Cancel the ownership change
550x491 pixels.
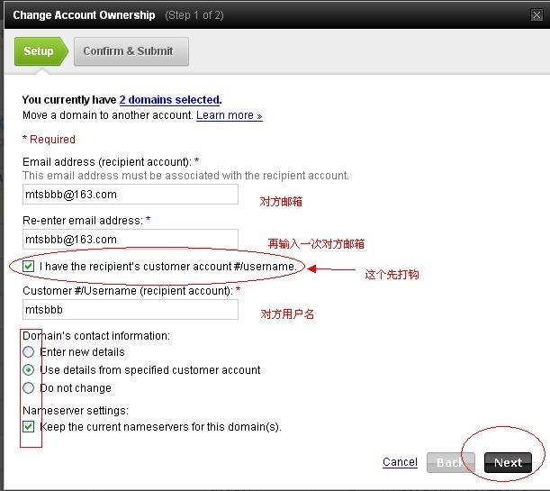(x=400, y=462)
